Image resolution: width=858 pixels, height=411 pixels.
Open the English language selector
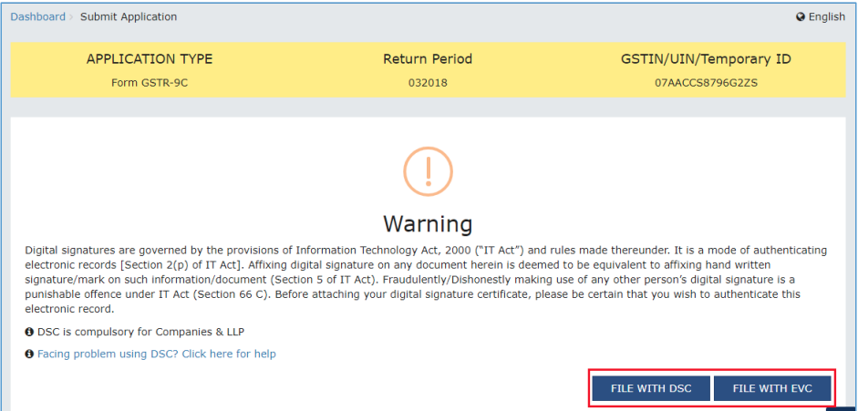[826, 17]
